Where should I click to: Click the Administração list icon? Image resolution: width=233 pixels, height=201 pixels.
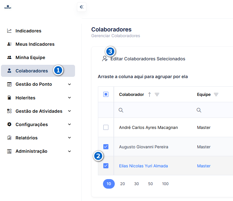pos(9,151)
